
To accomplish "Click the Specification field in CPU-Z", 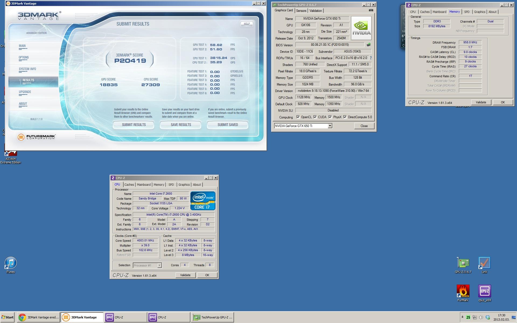I will 174,215.
